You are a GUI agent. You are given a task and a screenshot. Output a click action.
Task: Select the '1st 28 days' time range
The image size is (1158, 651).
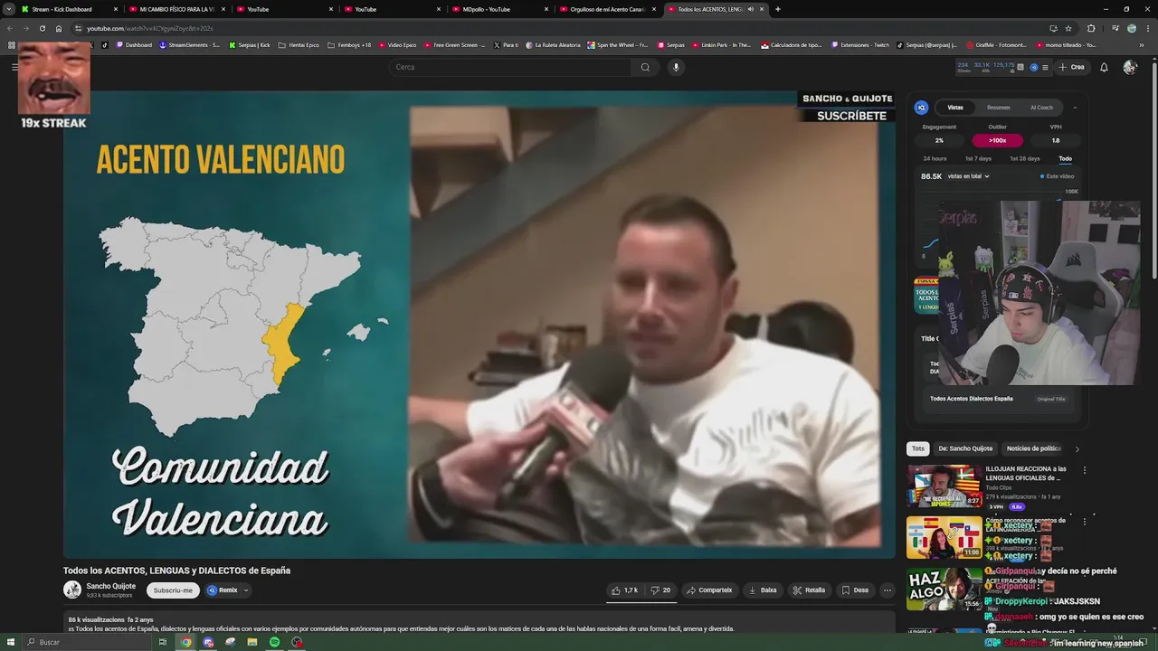[x=1025, y=158]
